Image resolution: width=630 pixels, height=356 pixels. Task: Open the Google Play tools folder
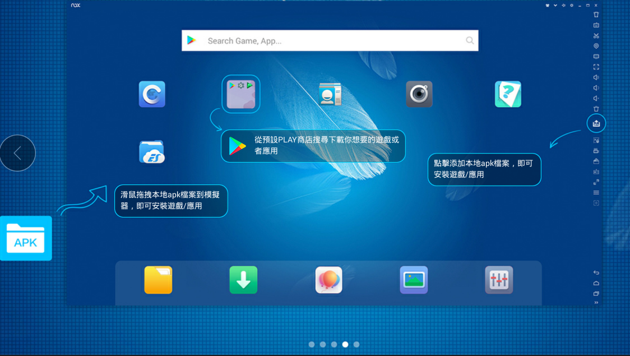241,94
